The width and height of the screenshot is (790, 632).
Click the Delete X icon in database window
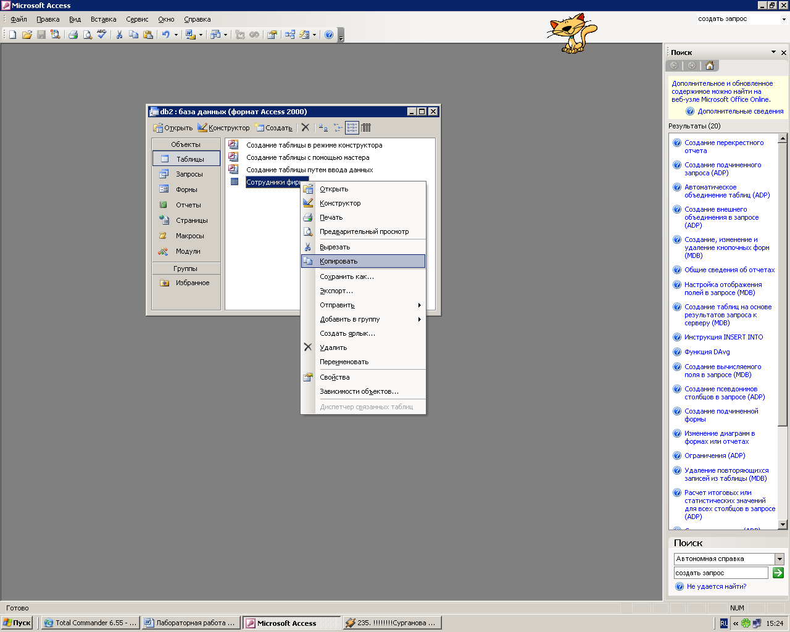[x=306, y=128]
